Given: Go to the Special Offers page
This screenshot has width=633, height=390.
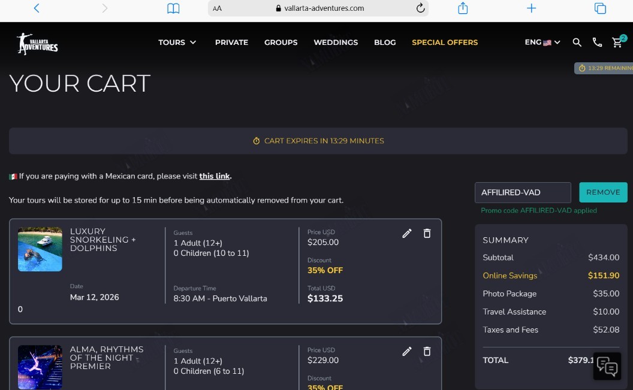Looking at the screenshot, I should click(x=444, y=43).
